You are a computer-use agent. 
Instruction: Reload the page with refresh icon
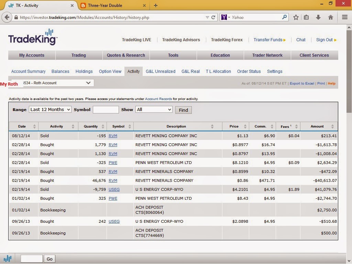pos(213,17)
